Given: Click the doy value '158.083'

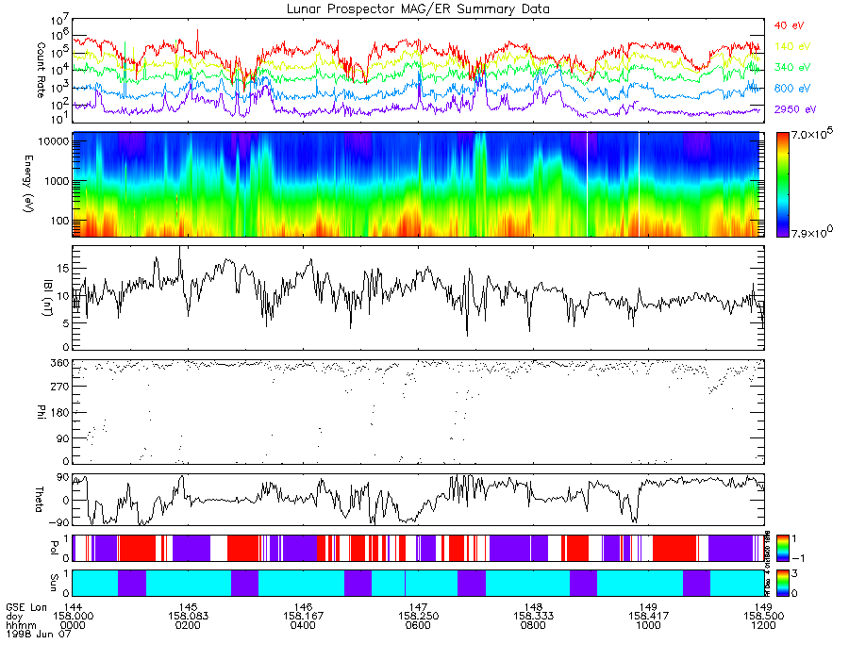Looking at the screenshot, I should pyautogui.click(x=188, y=617).
